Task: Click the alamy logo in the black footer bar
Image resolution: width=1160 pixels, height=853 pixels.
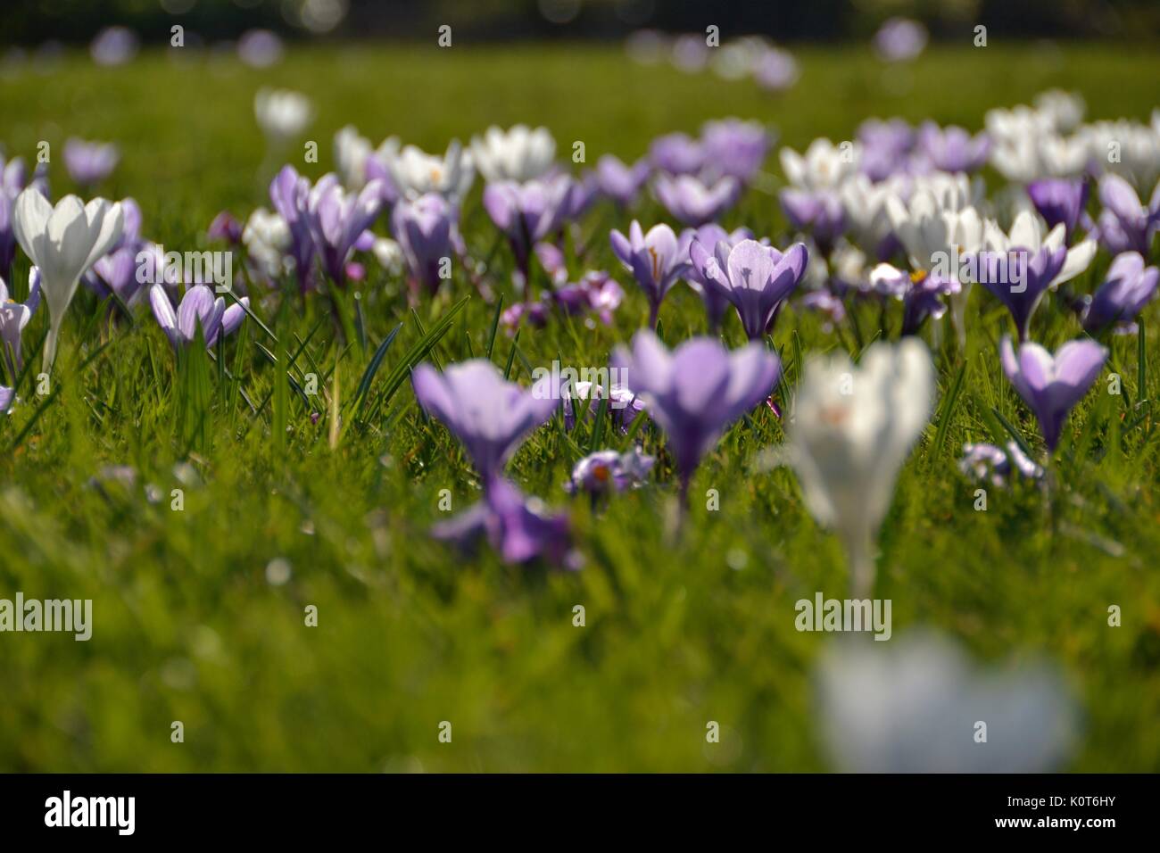Action: coord(89,812)
